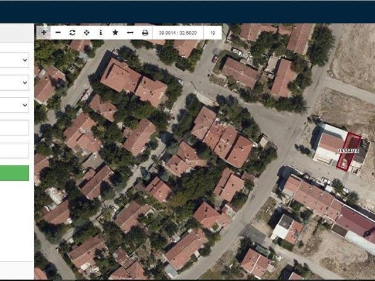Focus the first text field below dropdowns
This screenshot has height=281, width=375.
[x=14, y=128]
